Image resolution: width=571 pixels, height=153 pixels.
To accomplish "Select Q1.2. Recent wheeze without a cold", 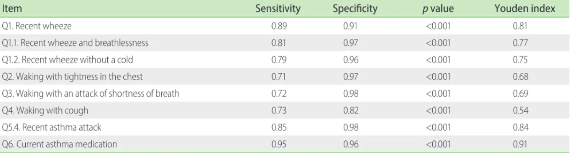I will click(x=69, y=60).
